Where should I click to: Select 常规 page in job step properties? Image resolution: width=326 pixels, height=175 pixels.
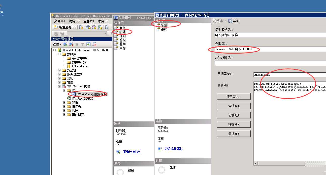coord(164,25)
